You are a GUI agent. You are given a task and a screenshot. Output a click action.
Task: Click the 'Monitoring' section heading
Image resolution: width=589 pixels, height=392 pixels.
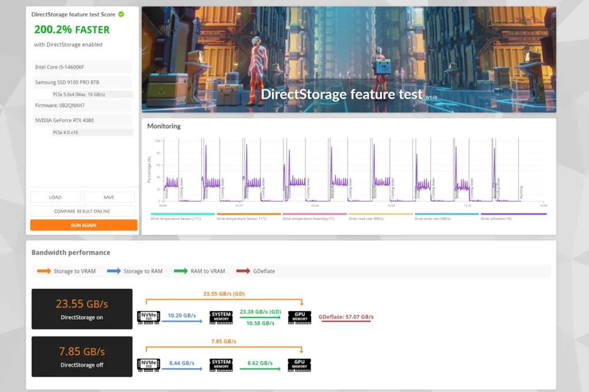(x=164, y=126)
